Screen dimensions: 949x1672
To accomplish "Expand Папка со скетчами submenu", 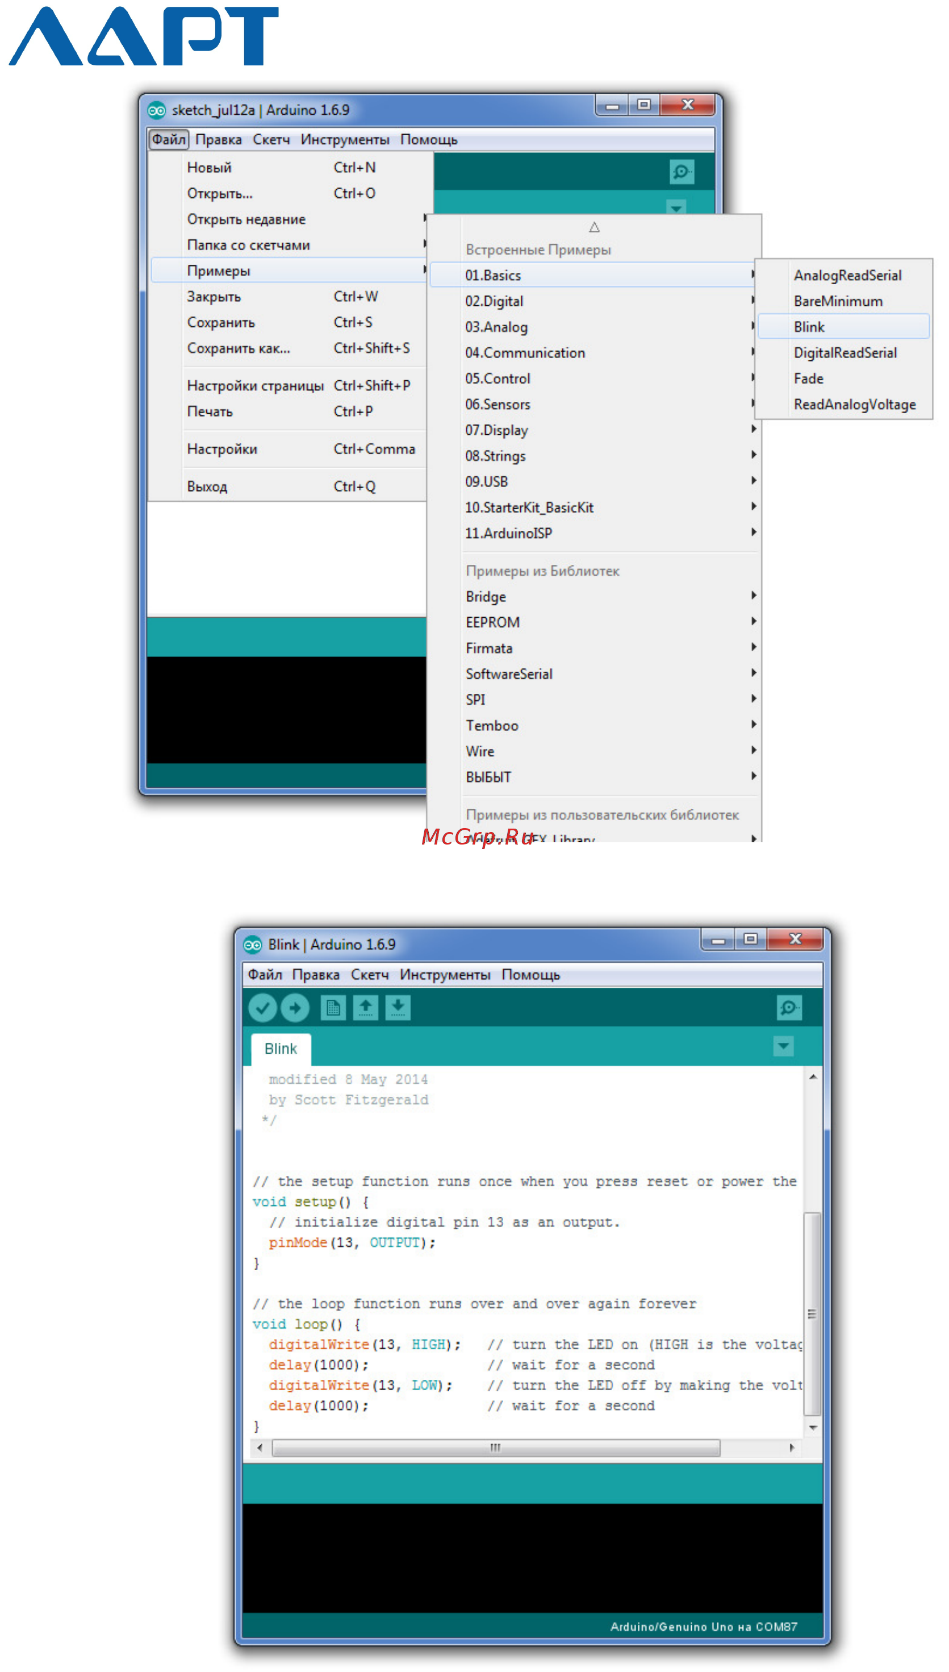I will tap(289, 245).
